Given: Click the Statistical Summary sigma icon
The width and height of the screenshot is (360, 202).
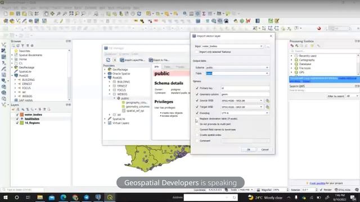Looking at the screenshot, I should click(204, 13).
